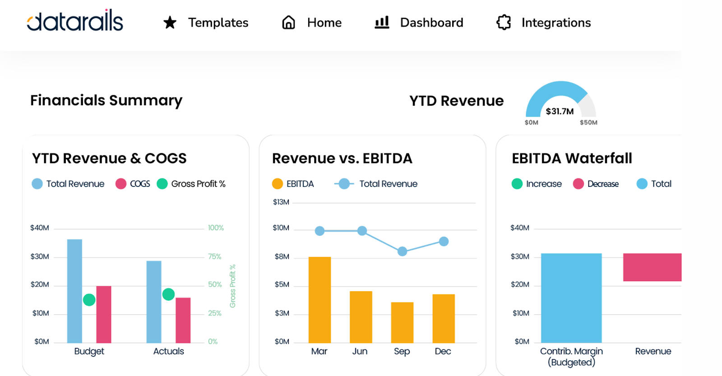
Task: Click the Dashboard bar chart icon
Action: tap(382, 22)
